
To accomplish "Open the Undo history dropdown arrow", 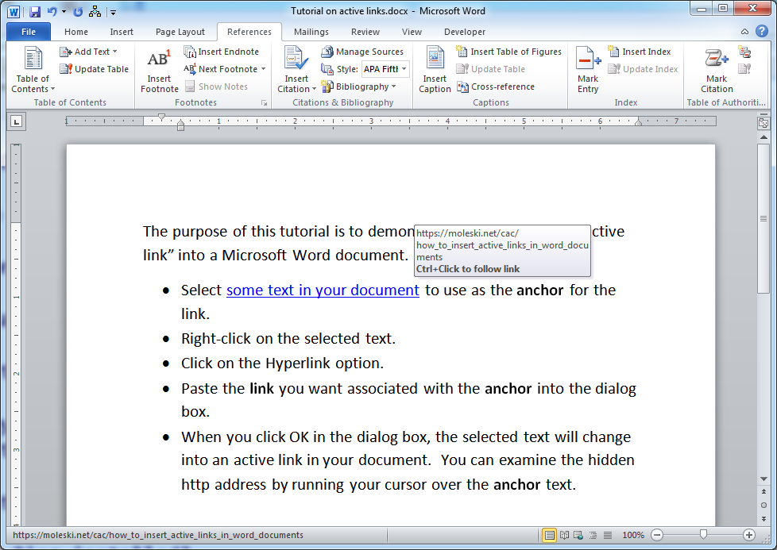I will [x=64, y=11].
